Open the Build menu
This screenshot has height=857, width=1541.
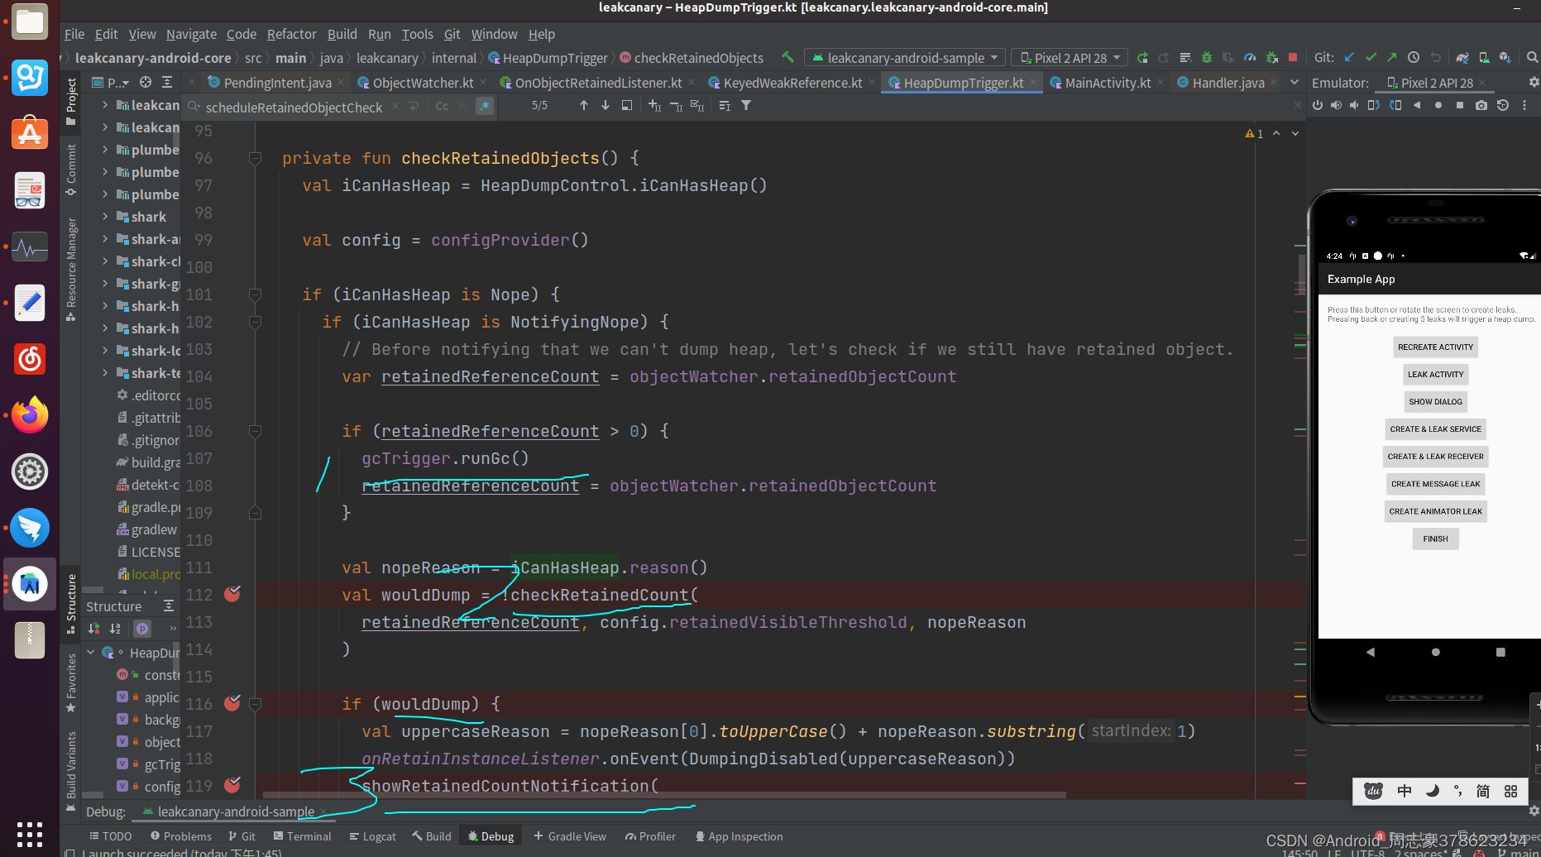coord(342,34)
